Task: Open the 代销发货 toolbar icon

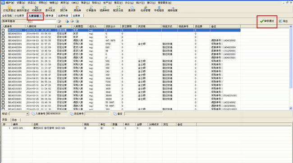Action: [x=37, y=9]
